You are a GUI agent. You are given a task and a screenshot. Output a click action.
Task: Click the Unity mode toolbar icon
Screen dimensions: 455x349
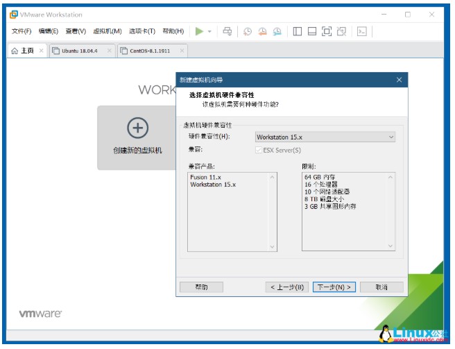[x=341, y=31]
